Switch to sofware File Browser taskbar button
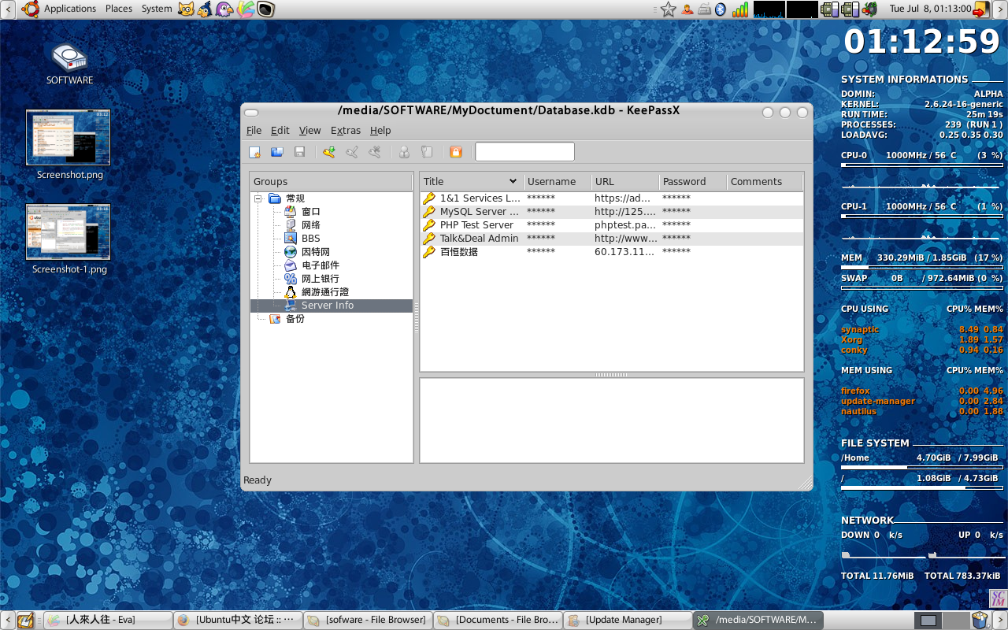Viewport: 1008px width, 630px height. tap(368, 620)
